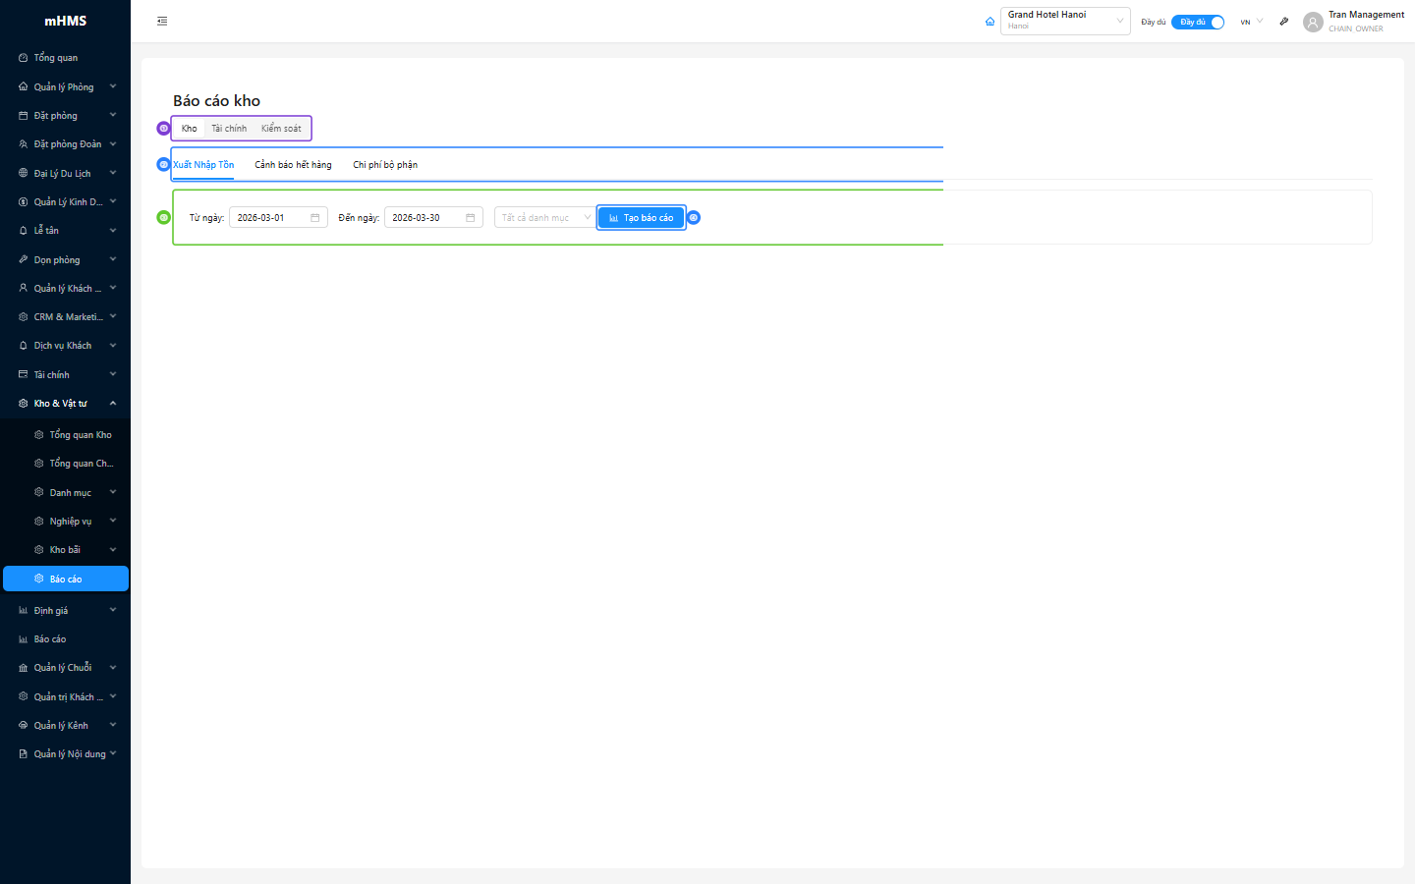Open calendar icon in Đến ngày field
The image size is (1415, 884).
click(471, 218)
